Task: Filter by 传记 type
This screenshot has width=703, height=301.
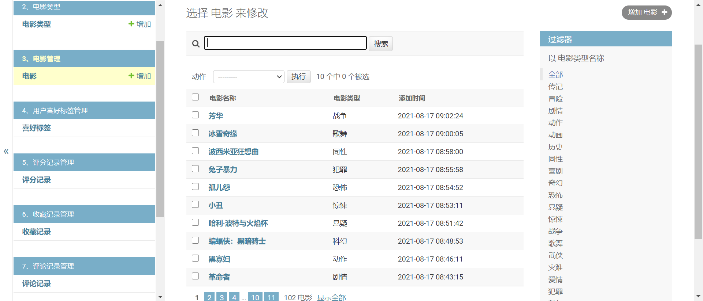Action: (555, 87)
